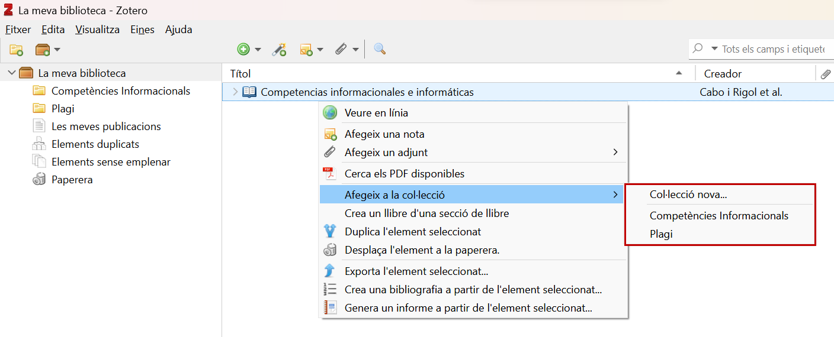Open the Eines menu
Viewport: 834px width, 337px height.
142,30
